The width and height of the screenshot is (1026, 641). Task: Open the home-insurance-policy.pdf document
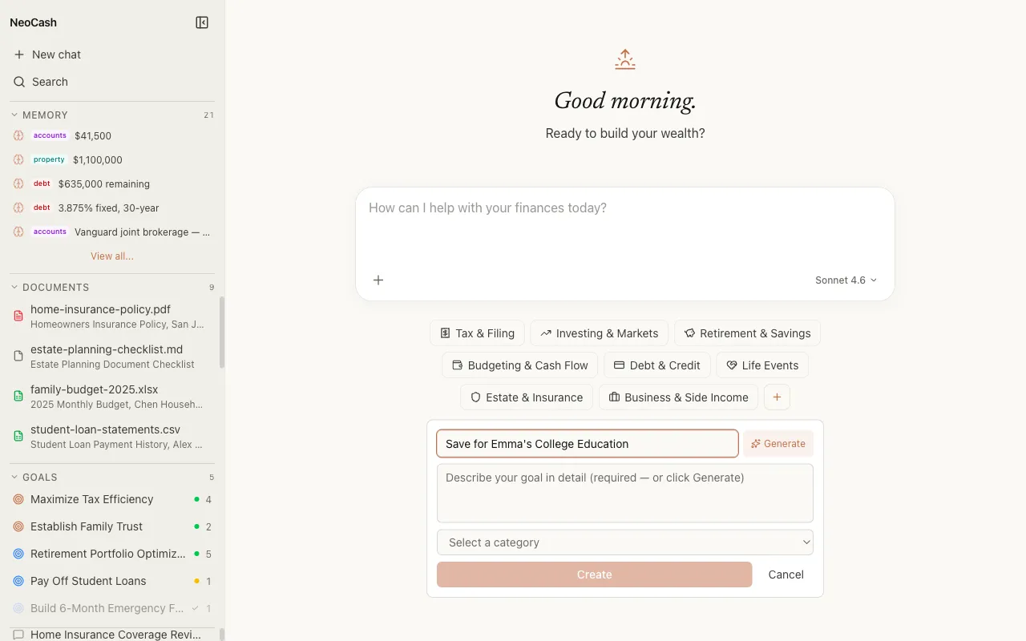click(x=100, y=309)
